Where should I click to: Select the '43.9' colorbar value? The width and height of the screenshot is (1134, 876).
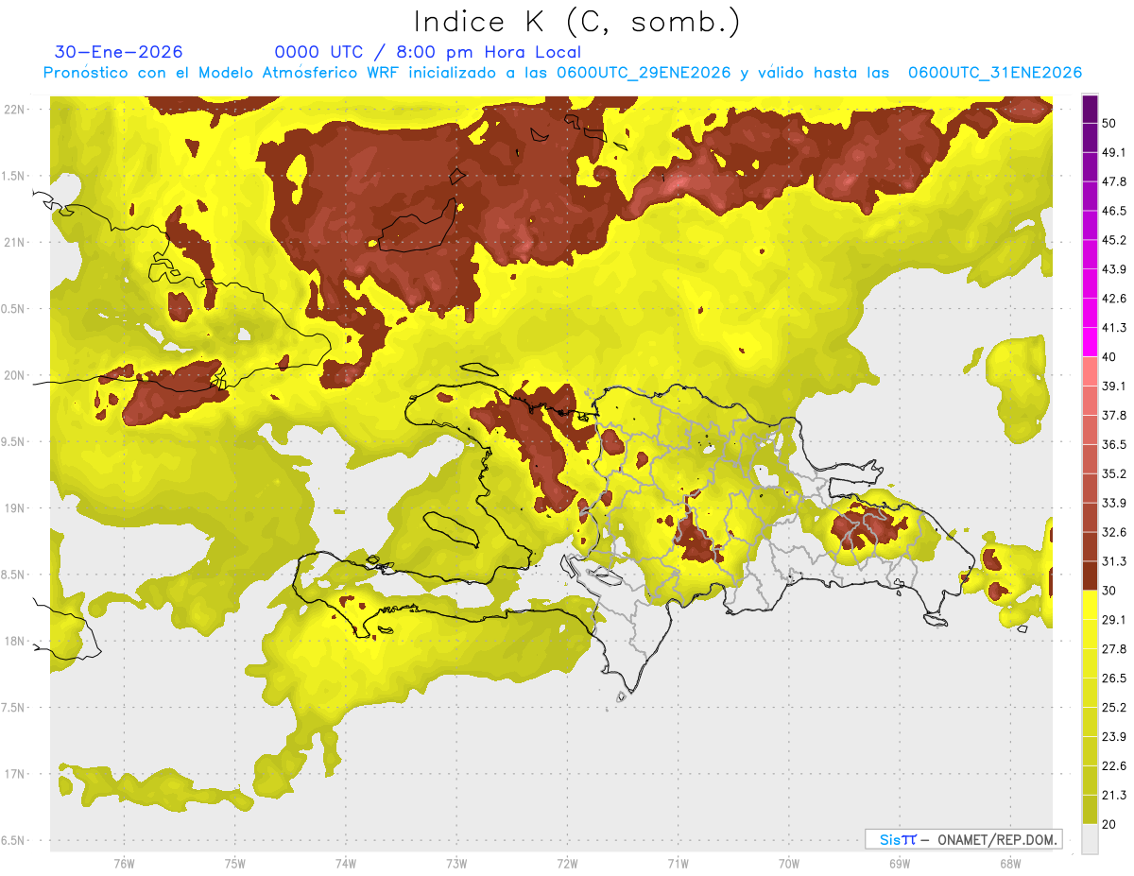pos(1114,269)
